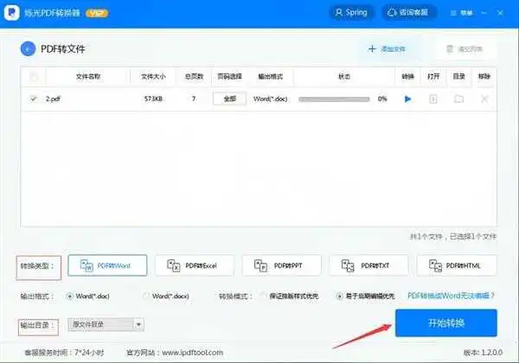Remove 2.pdf using the X icon

pos(484,99)
